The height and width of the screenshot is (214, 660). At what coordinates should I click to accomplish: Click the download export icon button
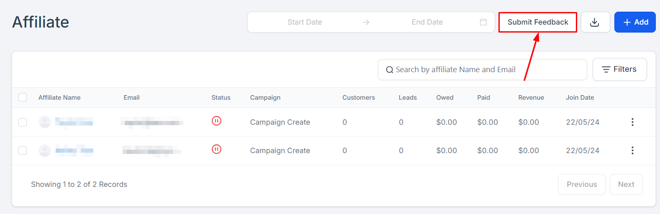pos(595,22)
